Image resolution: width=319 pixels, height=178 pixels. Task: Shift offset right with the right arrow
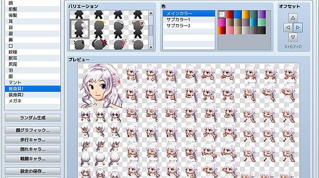(298, 27)
